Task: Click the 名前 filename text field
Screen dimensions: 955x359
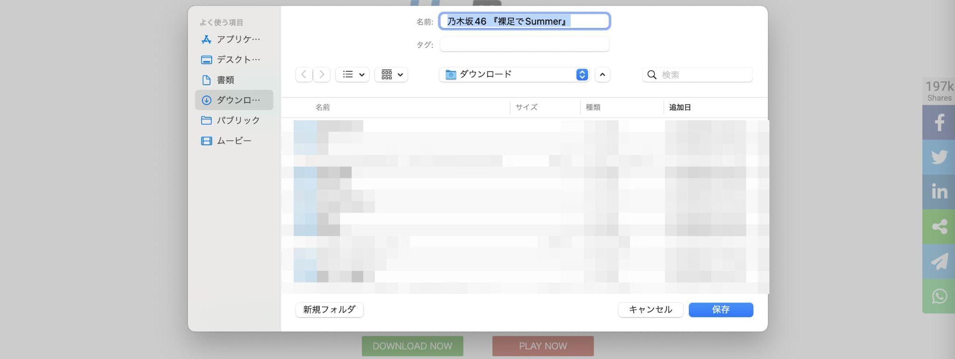Action: 525,21
